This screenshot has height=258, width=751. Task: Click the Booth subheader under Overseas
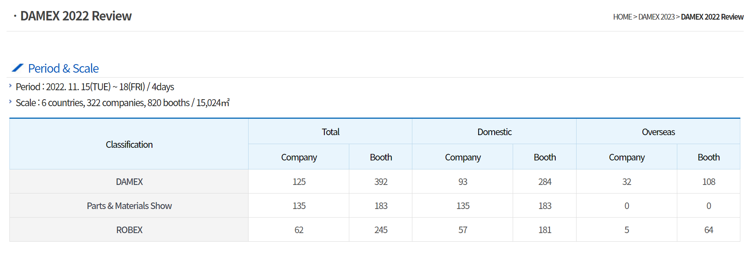click(708, 157)
